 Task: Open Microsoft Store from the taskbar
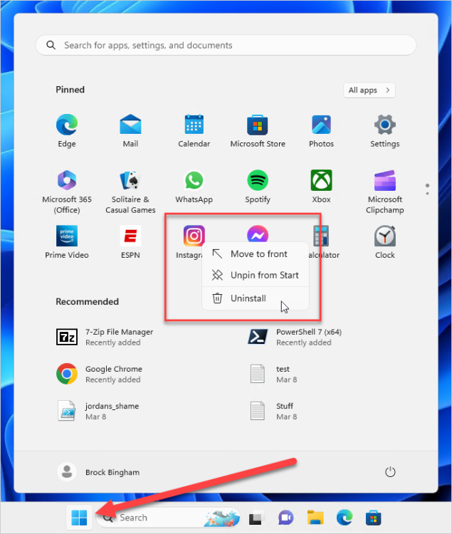click(374, 518)
